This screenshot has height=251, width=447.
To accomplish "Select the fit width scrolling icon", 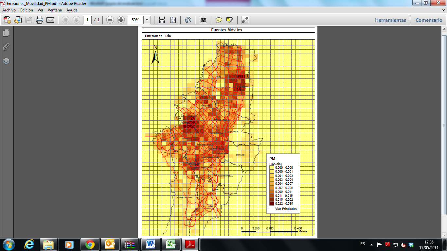I will (x=162, y=20).
